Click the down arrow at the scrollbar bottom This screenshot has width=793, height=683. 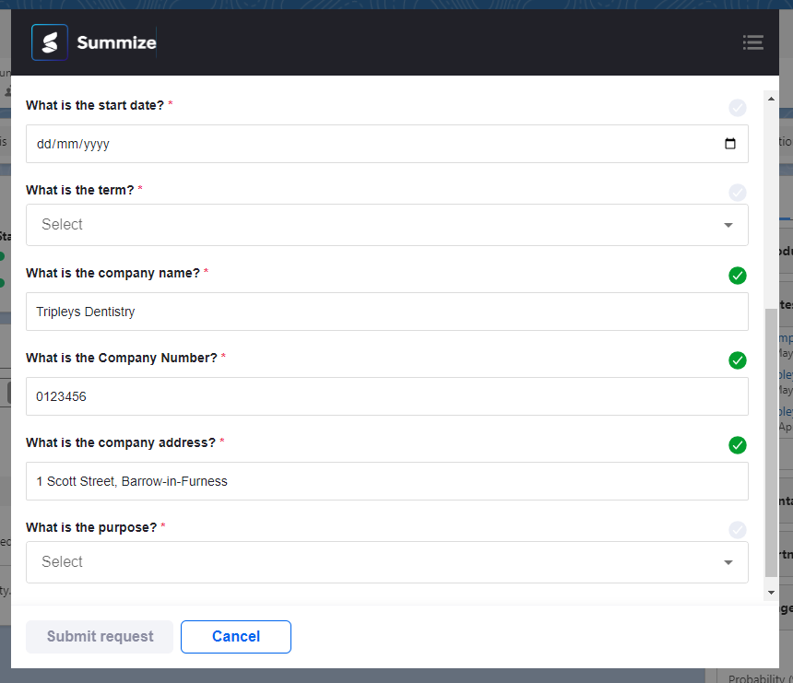770,593
